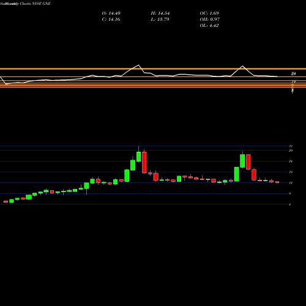Click the first peak of the white indicator line
Image resolution: width=306 pixels, height=306 pixels.
[x=138, y=65]
